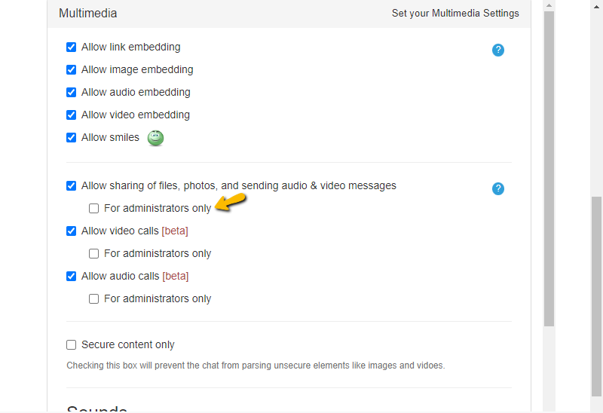This screenshot has width=603, height=413.
Task: Click the green smiley face icon
Action: point(155,138)
